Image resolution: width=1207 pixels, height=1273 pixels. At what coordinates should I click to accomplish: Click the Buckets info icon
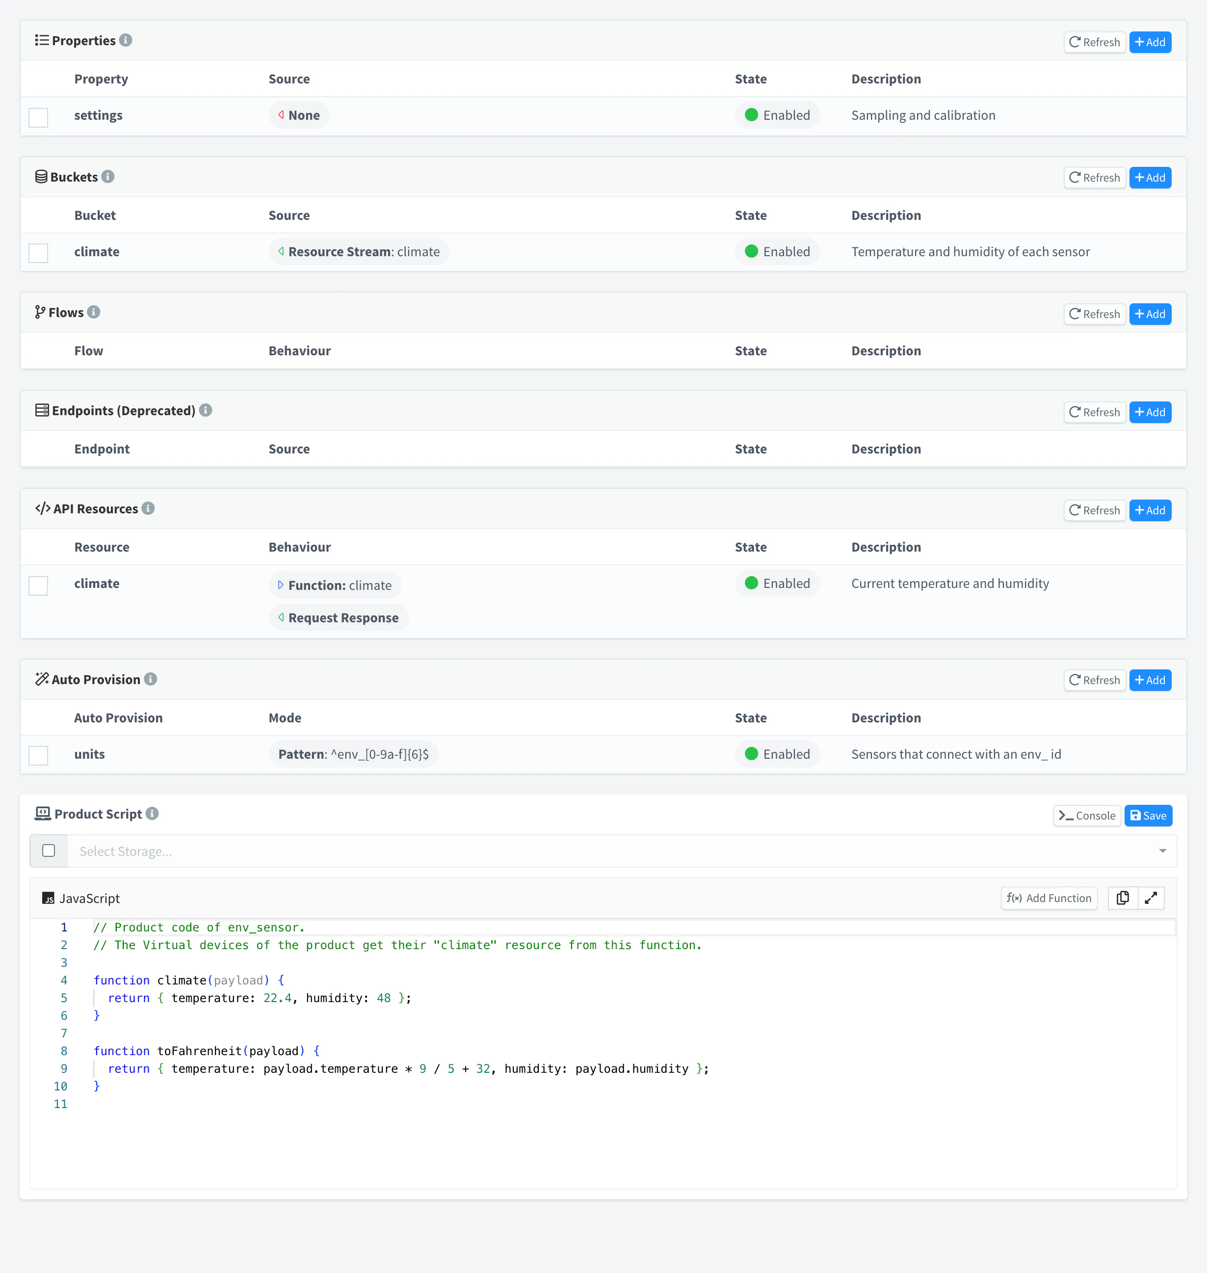(x=108, y=176)
